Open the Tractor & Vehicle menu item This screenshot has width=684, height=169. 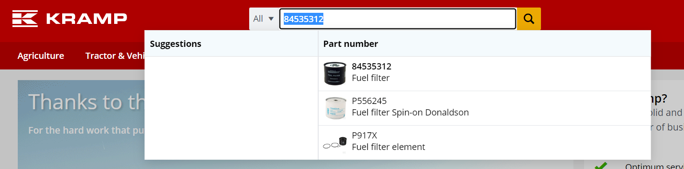pos(115,56)
